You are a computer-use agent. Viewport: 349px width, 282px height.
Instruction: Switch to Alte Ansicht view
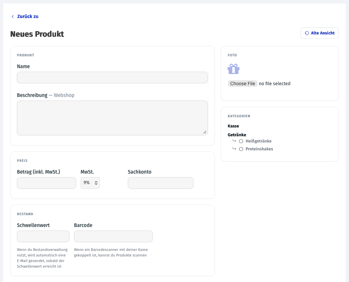(319, 33)
